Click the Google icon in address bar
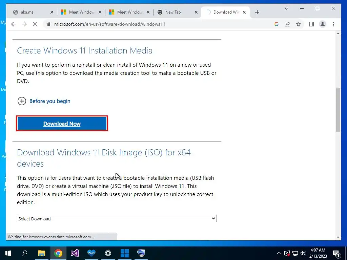 pyautogui.click(x=277, y=24)
